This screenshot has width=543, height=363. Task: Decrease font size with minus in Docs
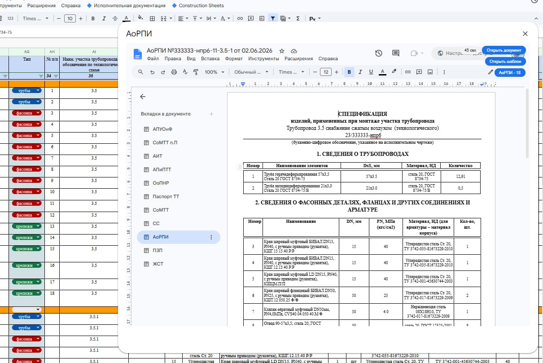(315, 72)
